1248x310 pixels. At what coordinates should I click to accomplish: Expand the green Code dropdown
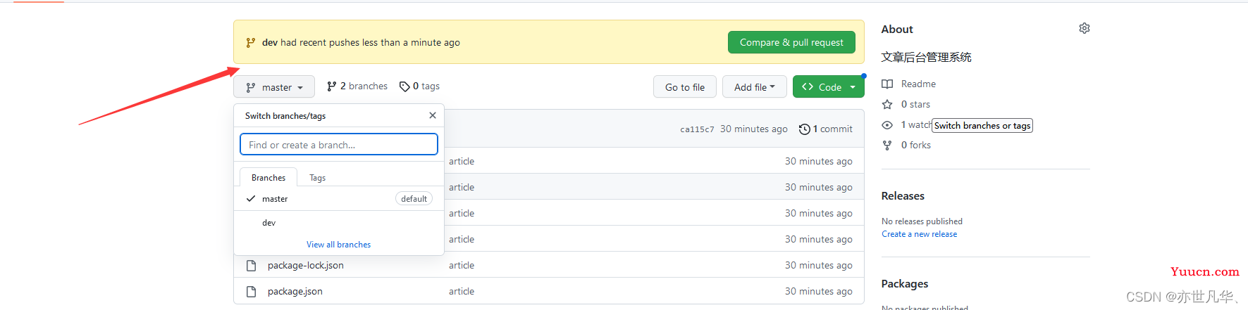[829, 87]
